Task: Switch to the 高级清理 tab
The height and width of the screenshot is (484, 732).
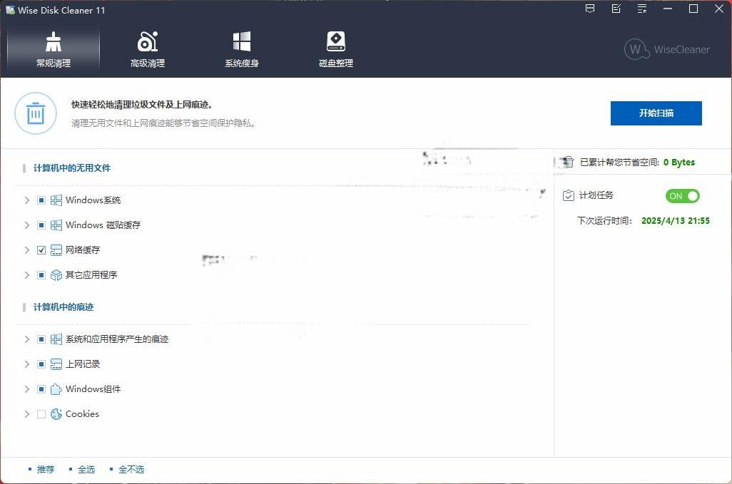Action: (148, 50)
